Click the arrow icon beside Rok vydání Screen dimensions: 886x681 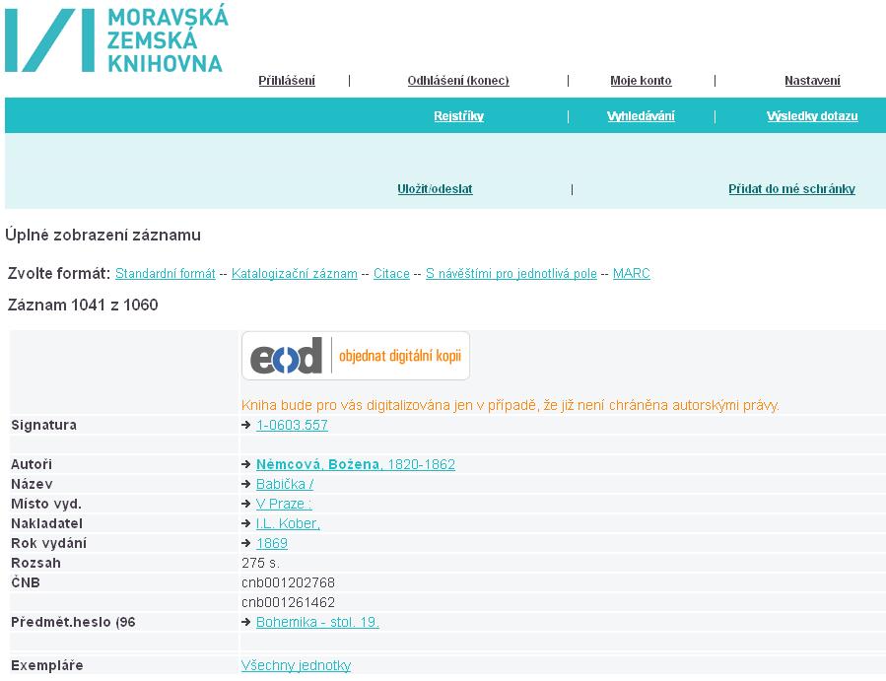click(x=245, y=543)
